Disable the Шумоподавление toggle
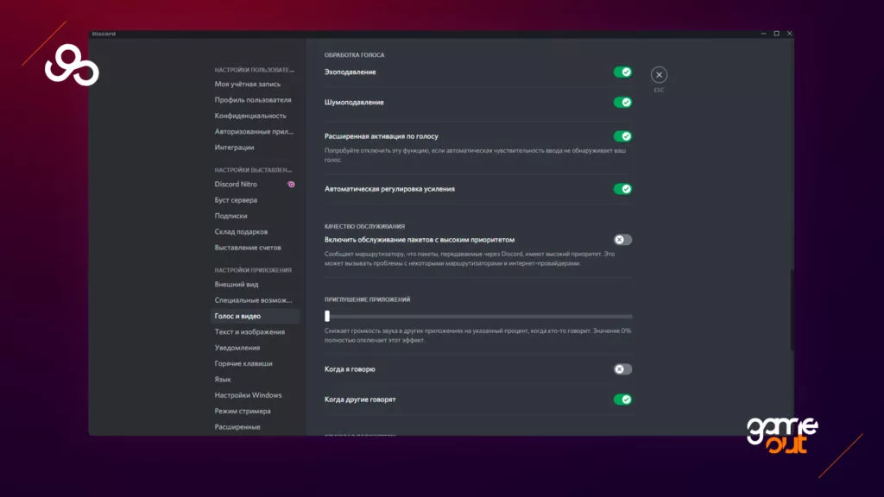 click(622, 103)
